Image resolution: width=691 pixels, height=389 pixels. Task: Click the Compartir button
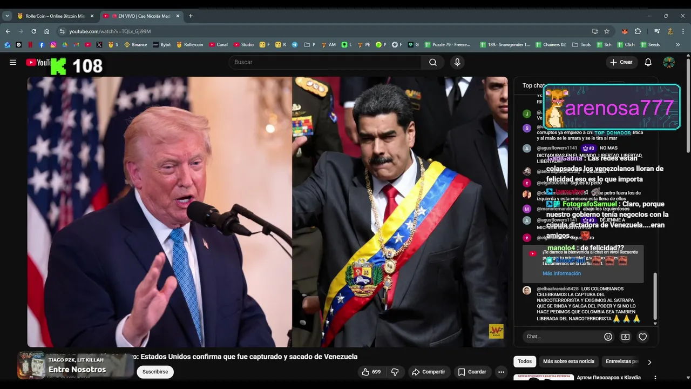point(429,372)
